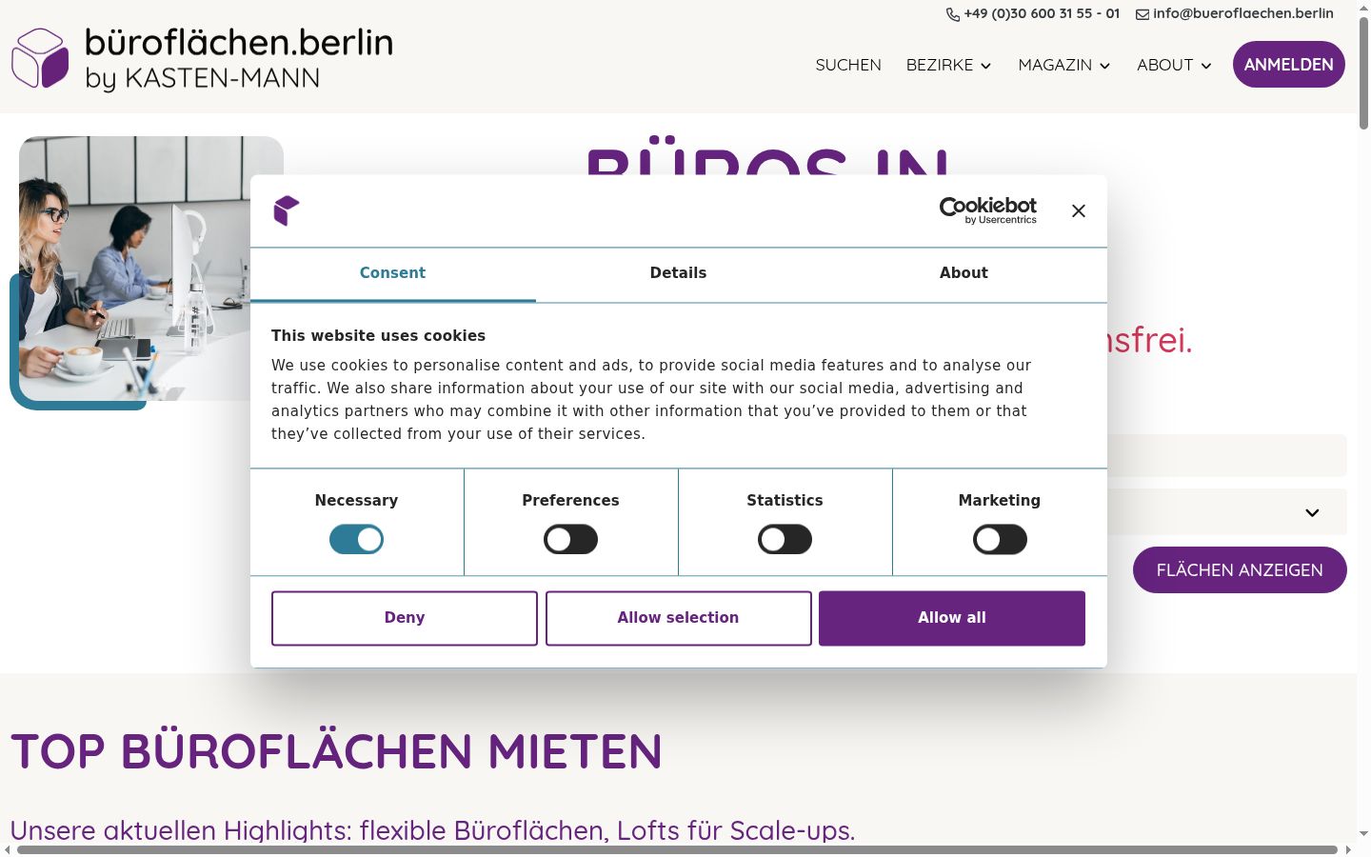Click the purple logo in cookie dialog

pos(287,210)
